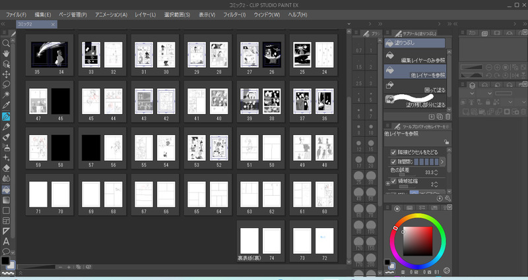Toggle 領域拡縮 checkbox
This screenshot has height=280, width=528.
[x=393, y=181]
